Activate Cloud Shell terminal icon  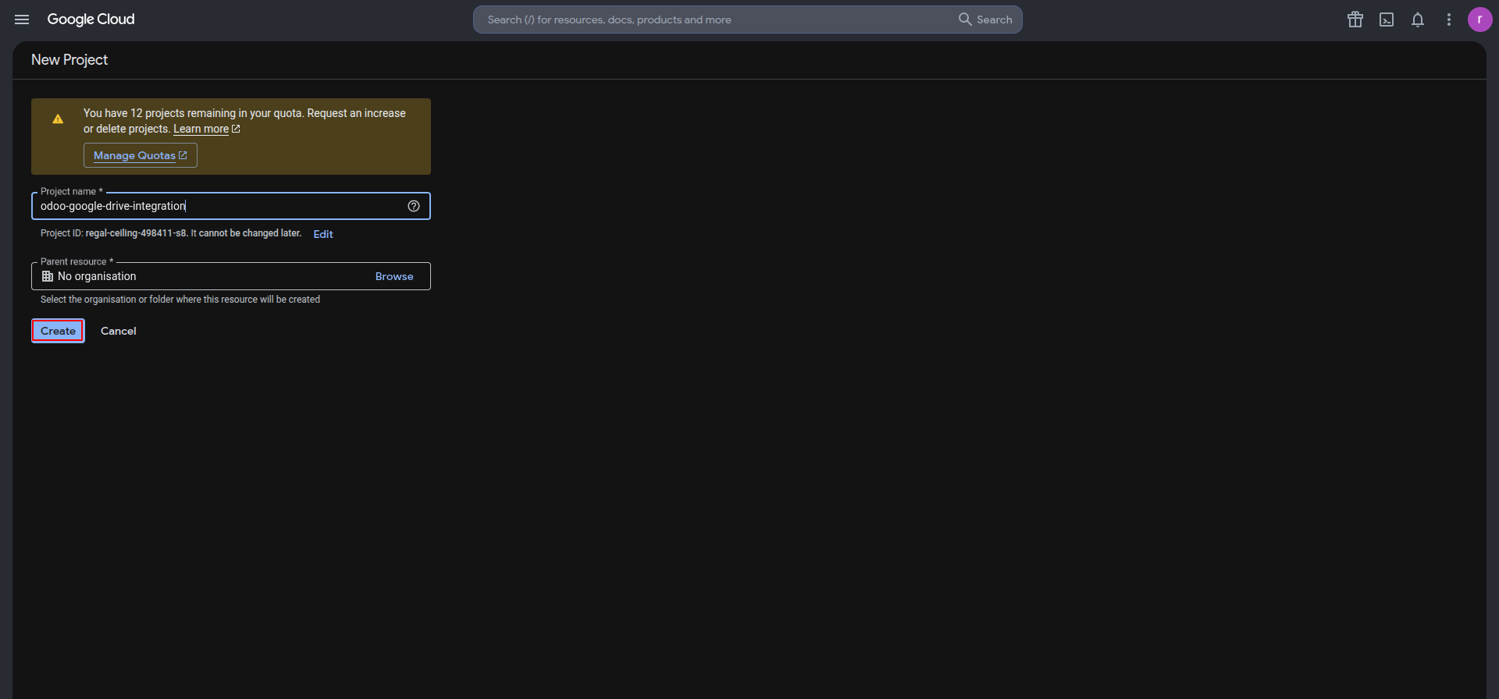[x=1387, y=20]
